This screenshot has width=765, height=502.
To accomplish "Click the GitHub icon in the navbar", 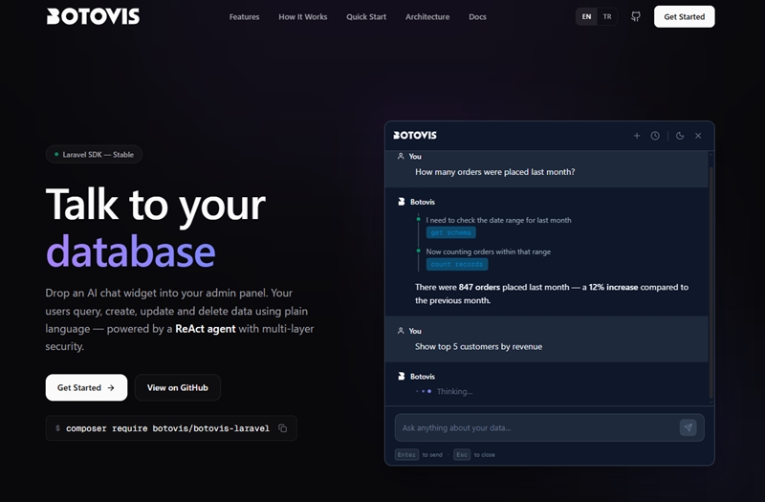I will click(x=636, y=16).
